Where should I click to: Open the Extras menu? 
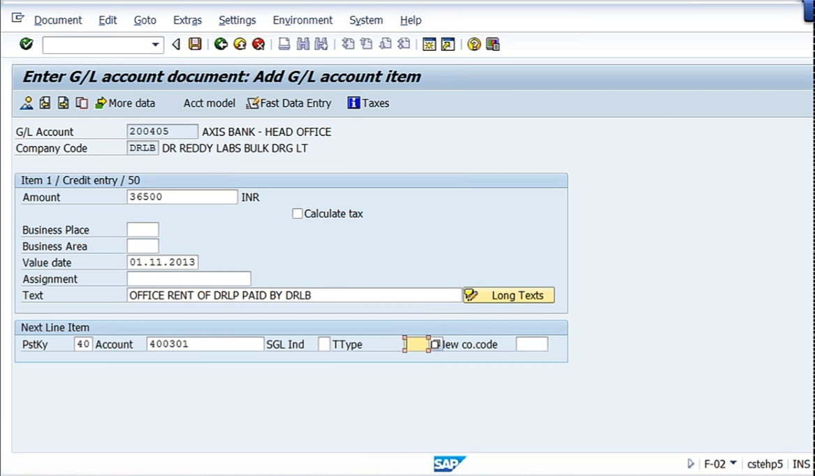tap(188, 20)
